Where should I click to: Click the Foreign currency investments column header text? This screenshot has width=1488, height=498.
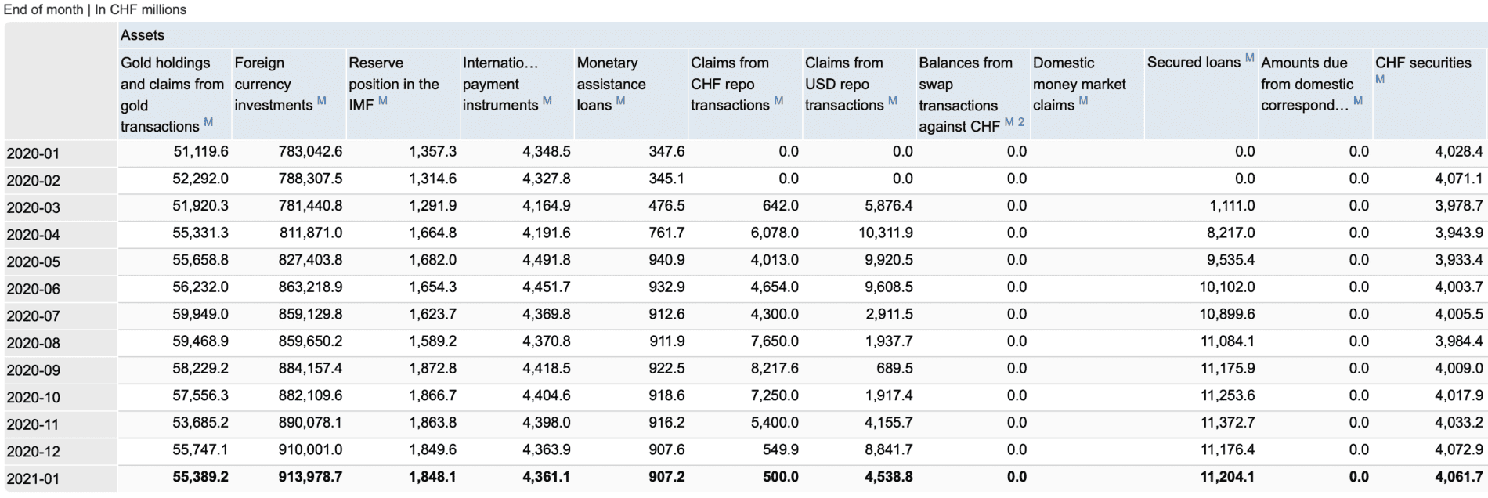(272, 84)
